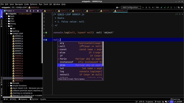184x103 pixels.
Task: Click Expand All icon in Project panel
Action: tap(30, 11)
